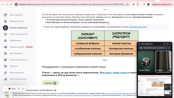Click the Скидка badge
The height and width of the screenshot is (98, 174).
coord(29,47)
